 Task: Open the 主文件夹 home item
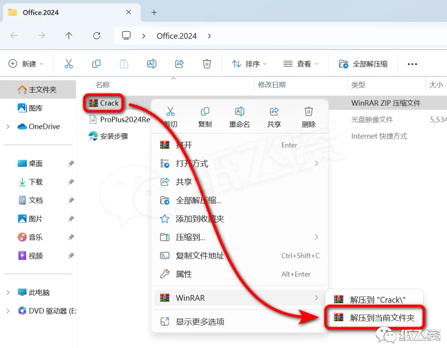(37, 90)
